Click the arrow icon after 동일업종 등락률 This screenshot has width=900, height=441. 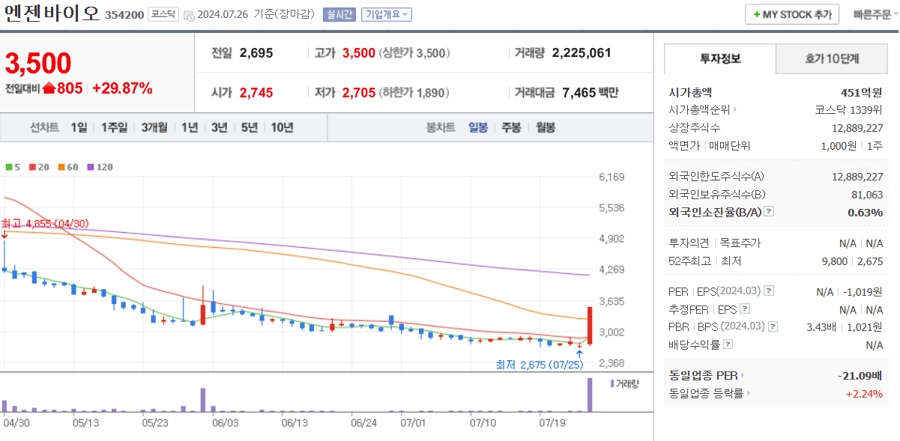tap(748, 393)
